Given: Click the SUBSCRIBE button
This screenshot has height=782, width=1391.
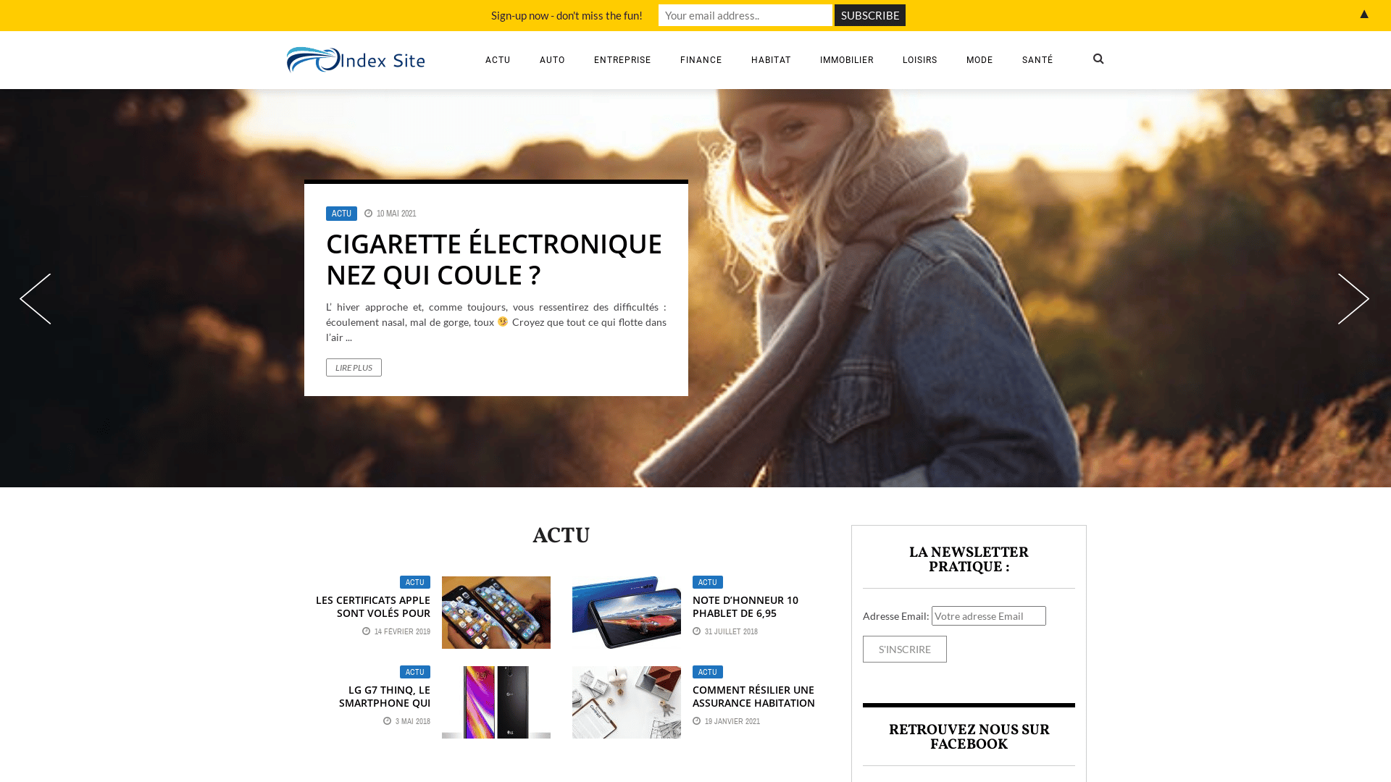Looking at the screenshot, I should click(870, 15).
